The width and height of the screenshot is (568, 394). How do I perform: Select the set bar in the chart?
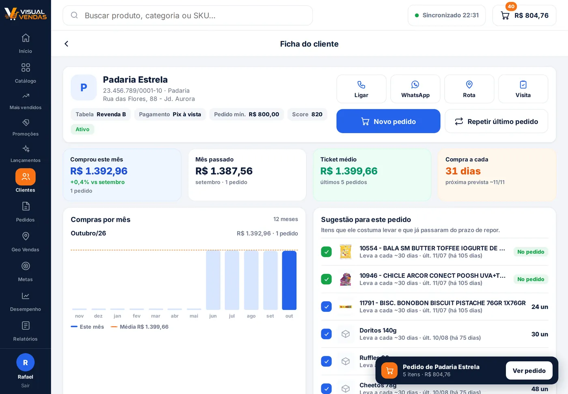click(x=270, y=280)
